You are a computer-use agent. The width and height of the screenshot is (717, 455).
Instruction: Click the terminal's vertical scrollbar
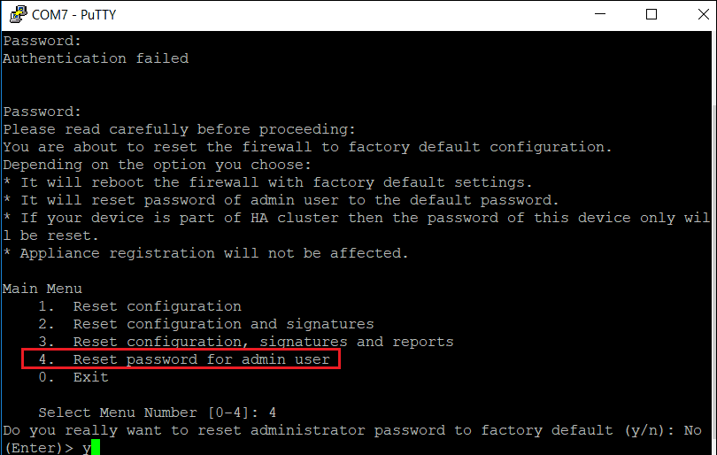(713, 243)
